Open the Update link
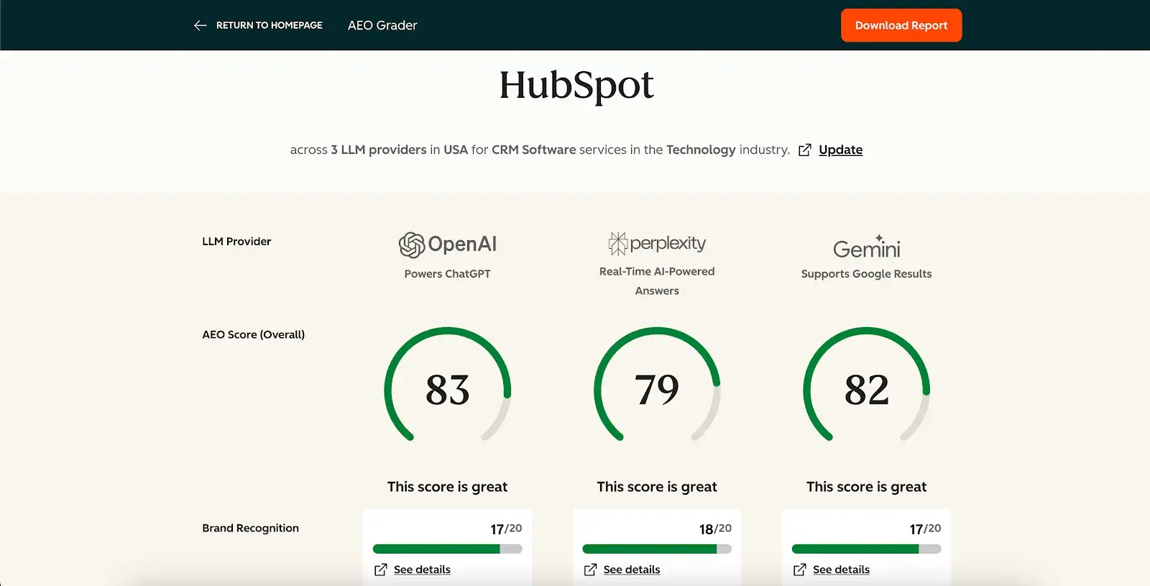Viewport: 1150px width, 586px height. coord(840,150)
